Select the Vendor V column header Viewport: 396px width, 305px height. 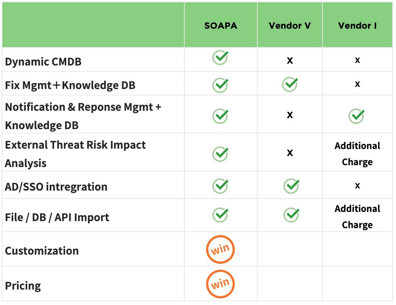point(290,26)
